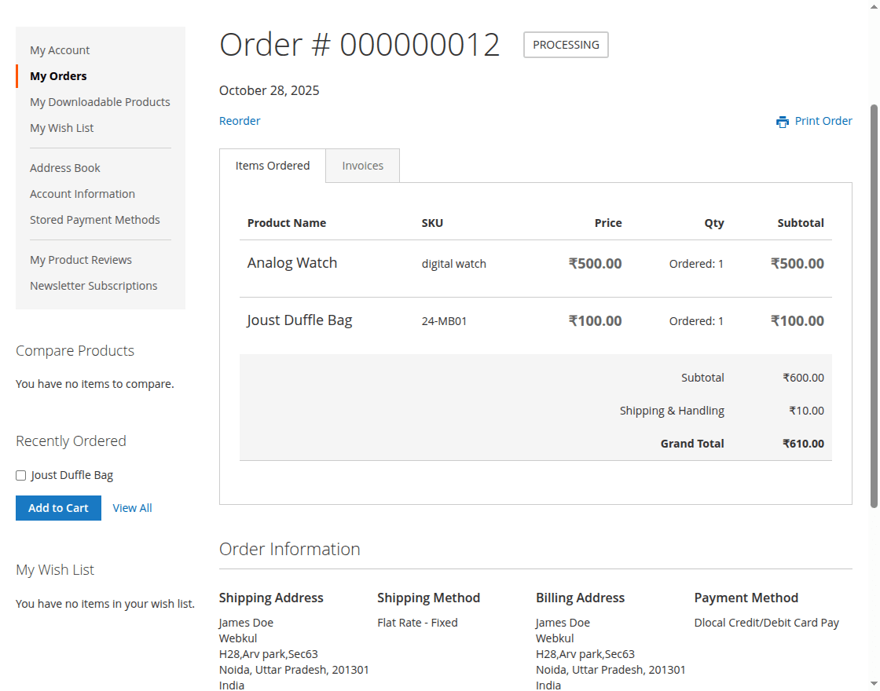880x691 pixels.
Task: Open My Account in the sidebar
Action: pyautogui.click(x=60, y=49)
